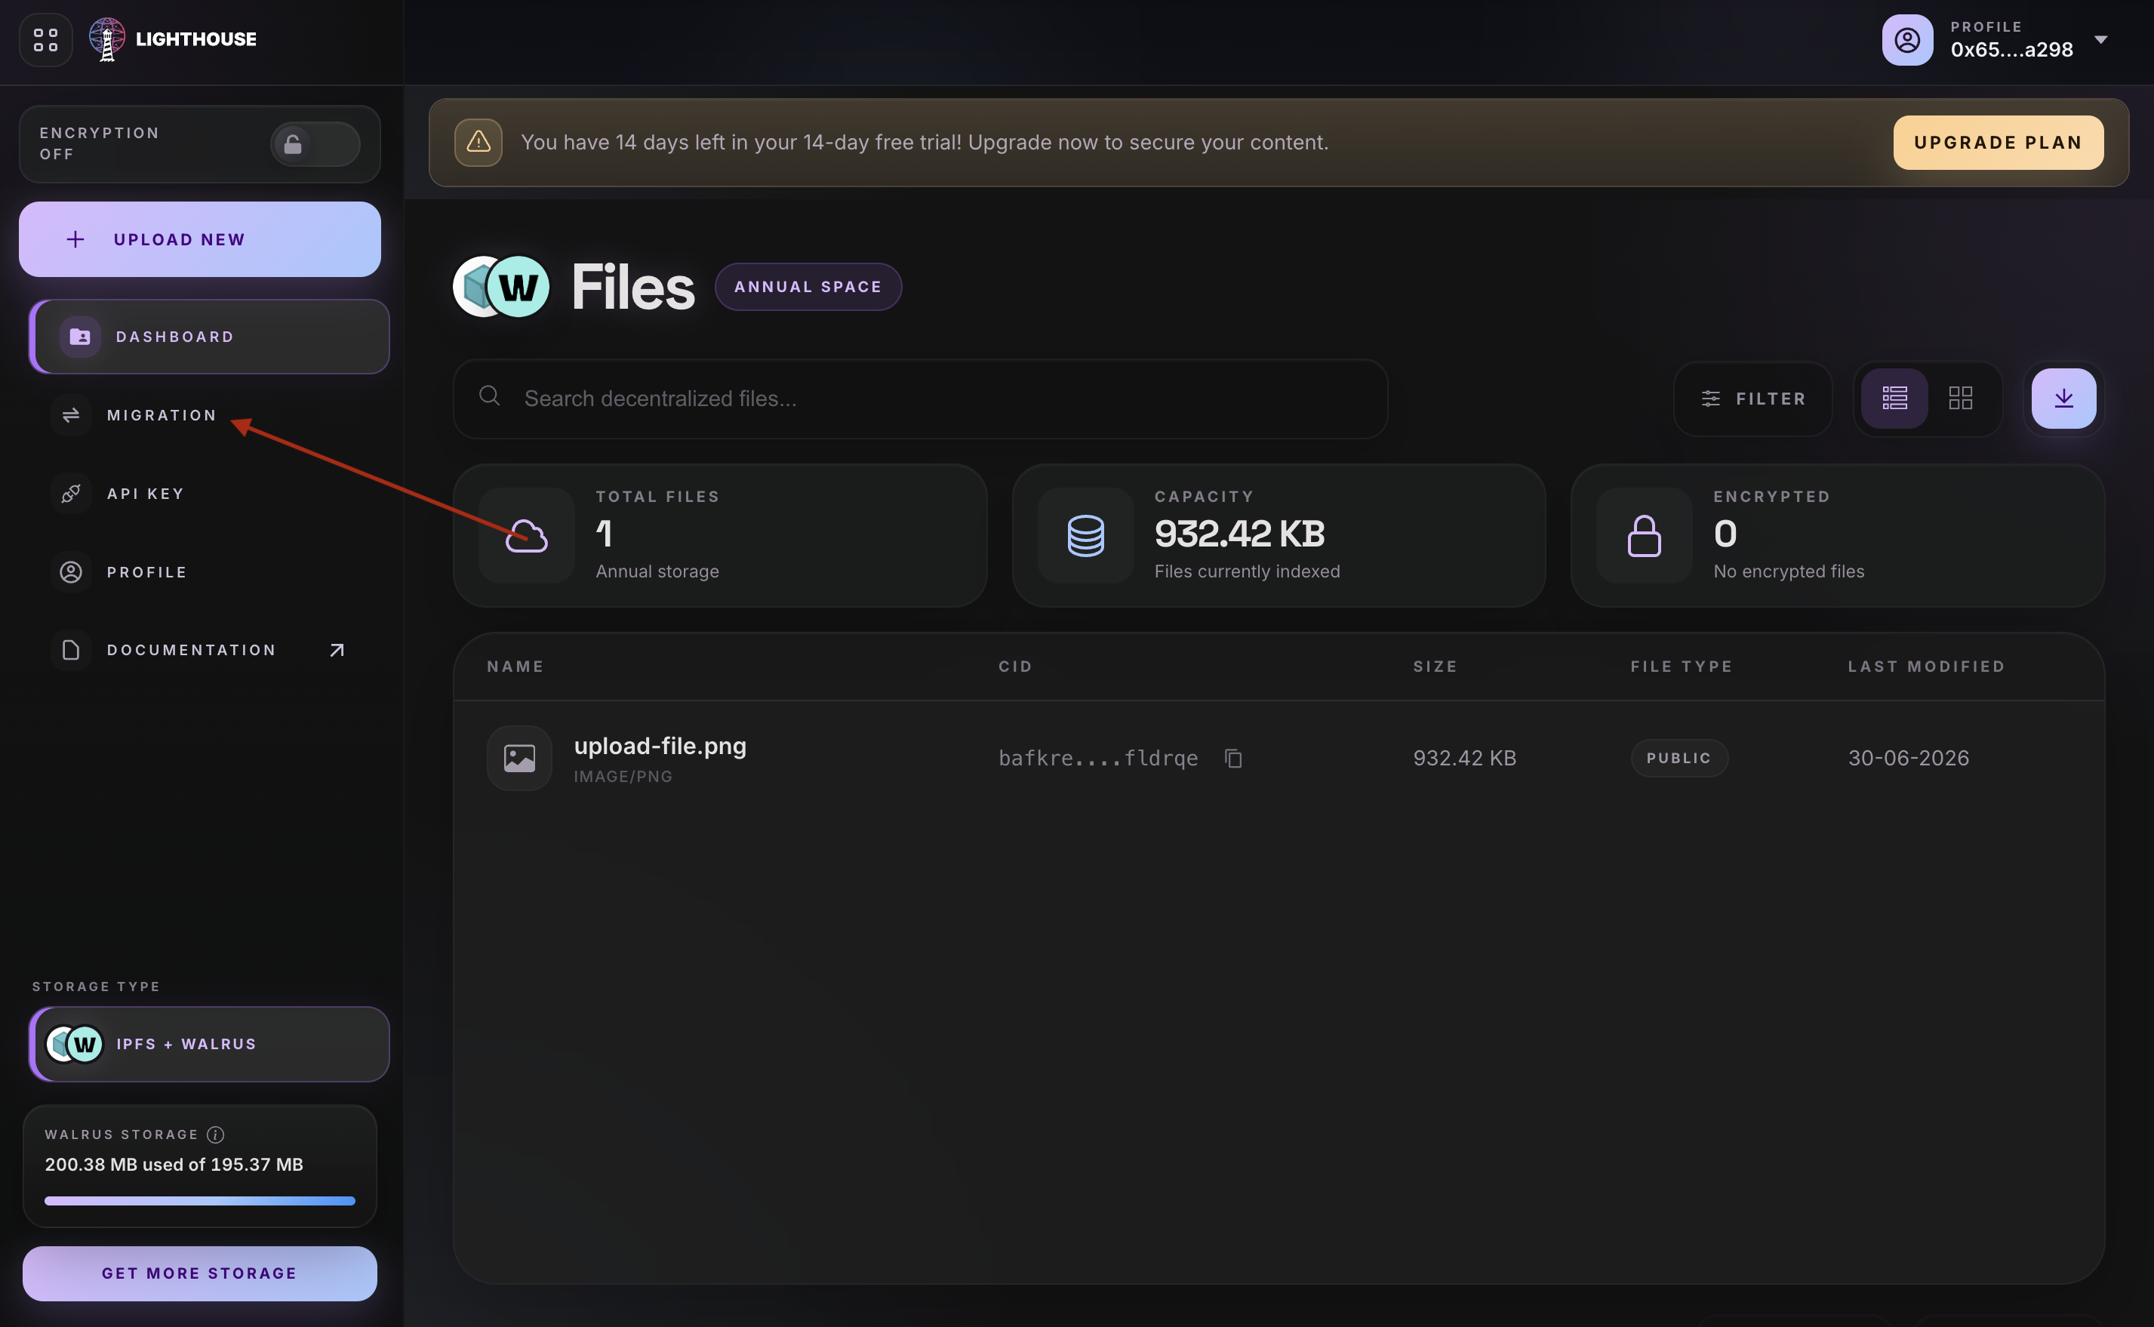Open the API Key page
Viewport: 2154px width, 1327px height.
coord(145,493)
